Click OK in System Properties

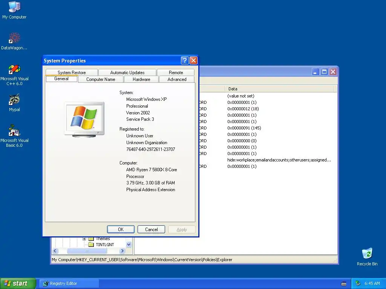point(121,229)
